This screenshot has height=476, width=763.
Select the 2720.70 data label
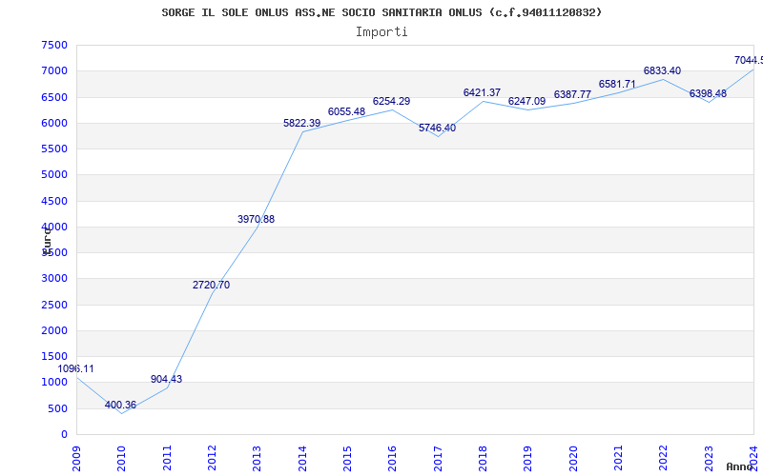pyautogui.click(x=211, y=285)
